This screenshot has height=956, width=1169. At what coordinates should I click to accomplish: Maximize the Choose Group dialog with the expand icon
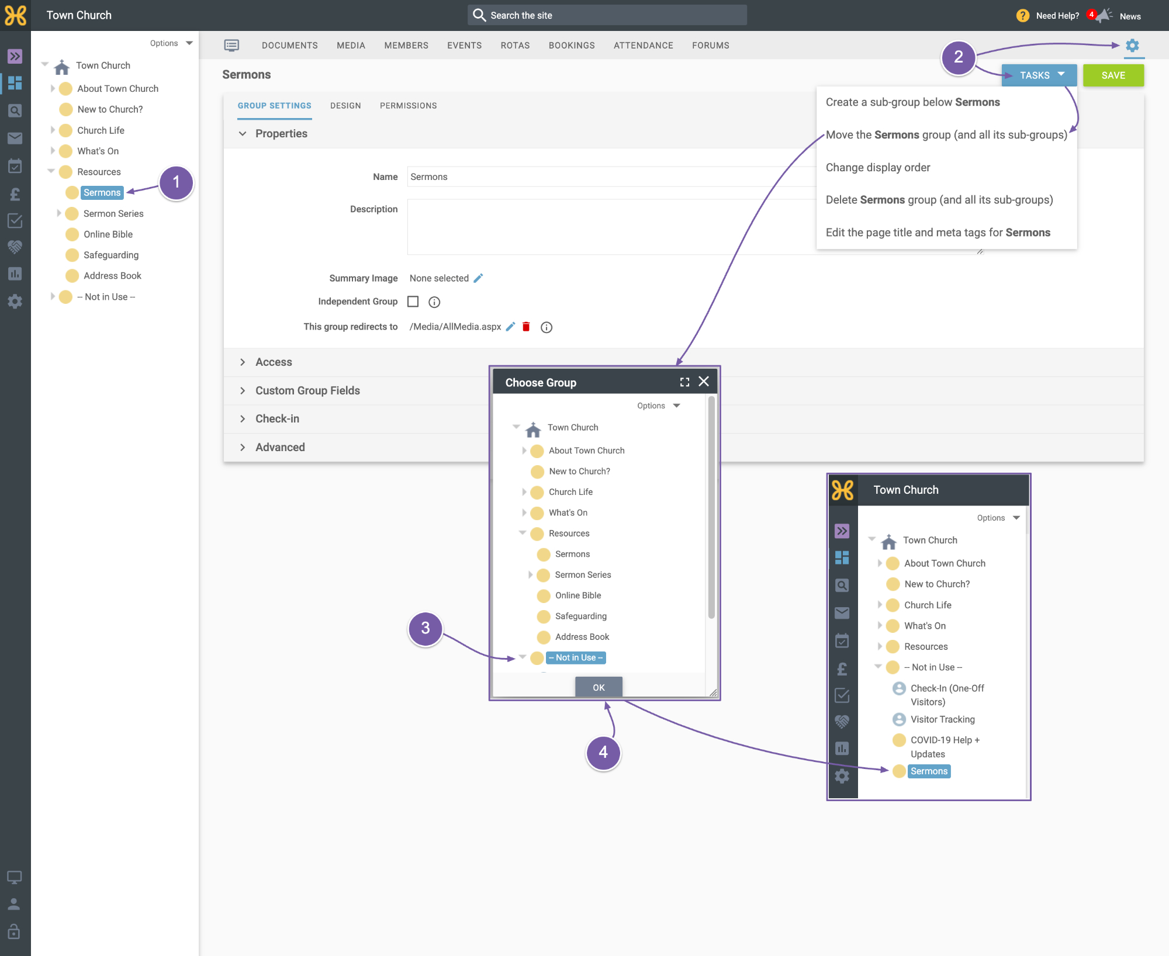[x=684, y=382]
